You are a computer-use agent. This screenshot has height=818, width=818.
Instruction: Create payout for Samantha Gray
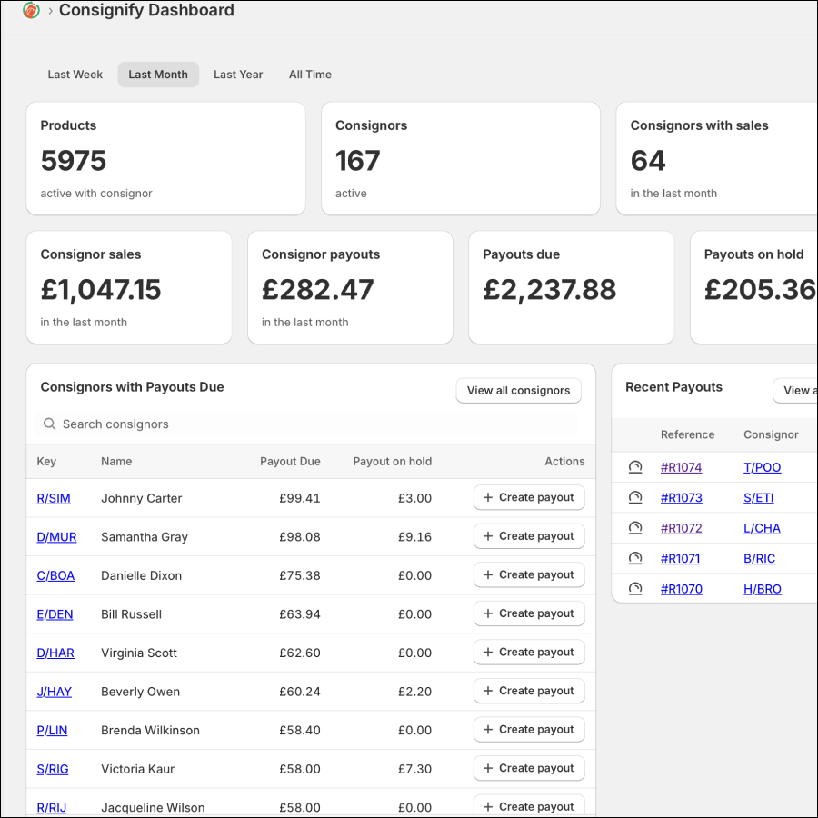[x=529, y=536]
